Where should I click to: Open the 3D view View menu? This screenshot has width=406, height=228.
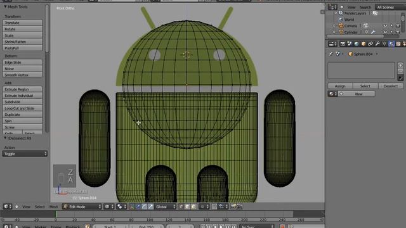pyautogui.click(x=26, y=206)
